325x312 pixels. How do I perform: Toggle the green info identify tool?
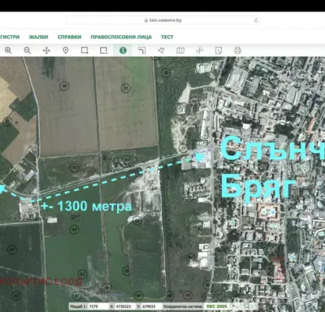pos(123,50)
